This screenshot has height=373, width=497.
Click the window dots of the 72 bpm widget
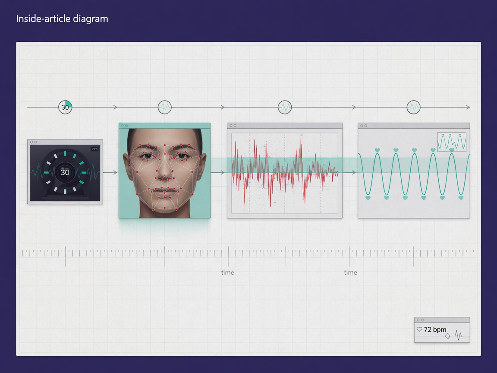click(x=420, y=320)
